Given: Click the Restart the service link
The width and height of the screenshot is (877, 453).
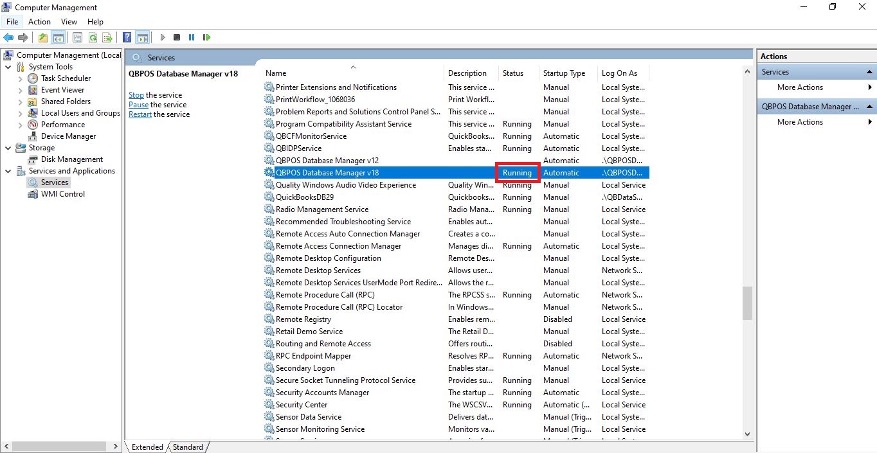Looking at the screenshot, I should coord(140,116).
